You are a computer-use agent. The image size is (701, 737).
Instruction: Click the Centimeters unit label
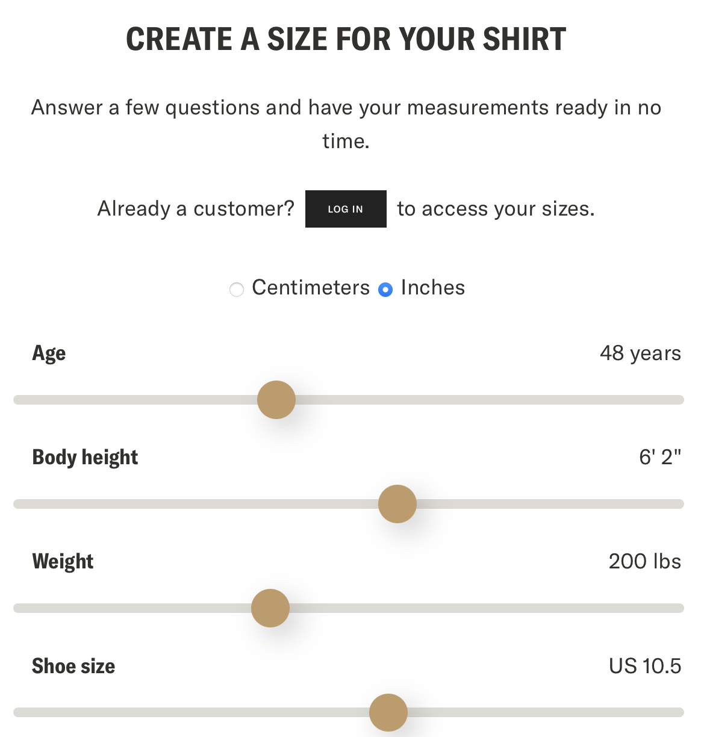click(311, 288)
